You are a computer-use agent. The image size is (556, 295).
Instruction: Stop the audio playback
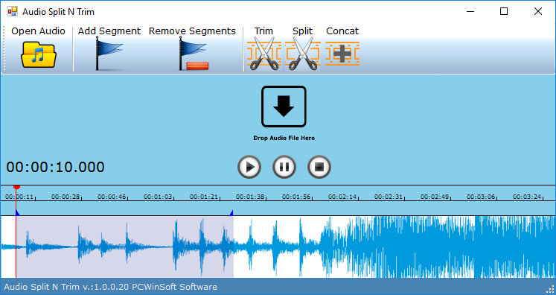(x=319, y=167)
